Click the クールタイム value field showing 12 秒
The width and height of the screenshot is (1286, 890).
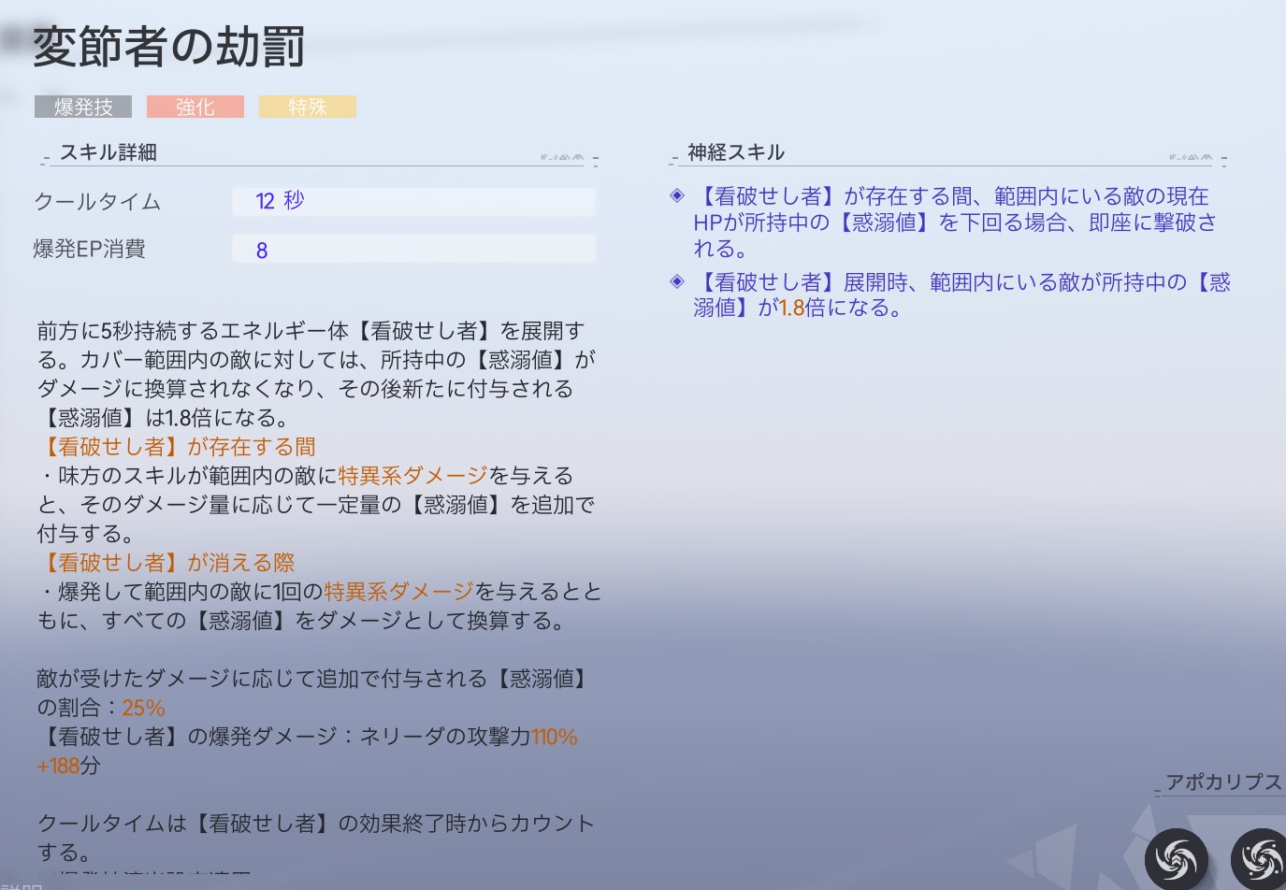tap(412, 201)
